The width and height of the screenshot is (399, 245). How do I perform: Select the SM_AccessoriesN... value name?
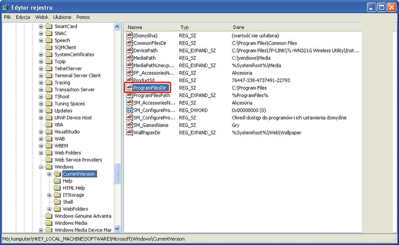[154, 103]
